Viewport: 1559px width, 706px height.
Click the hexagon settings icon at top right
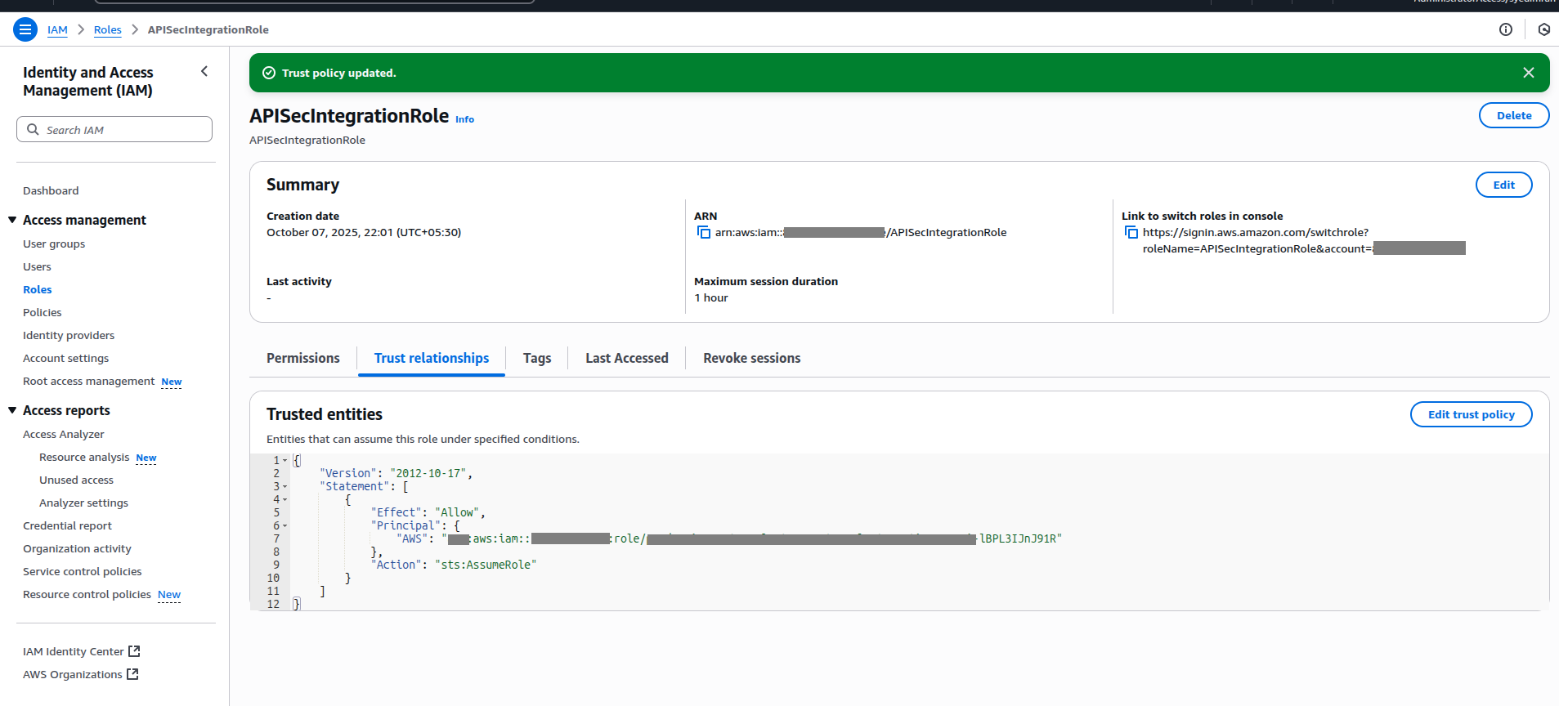[1543, 30]
